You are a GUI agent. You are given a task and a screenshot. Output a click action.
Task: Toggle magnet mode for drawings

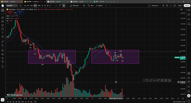(2, 50)
